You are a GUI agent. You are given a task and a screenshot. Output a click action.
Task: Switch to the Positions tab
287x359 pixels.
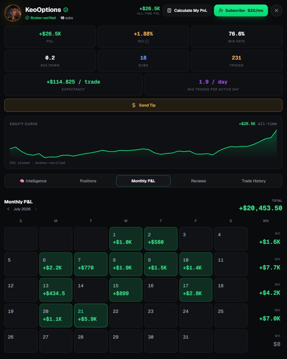tap(88, 181)
